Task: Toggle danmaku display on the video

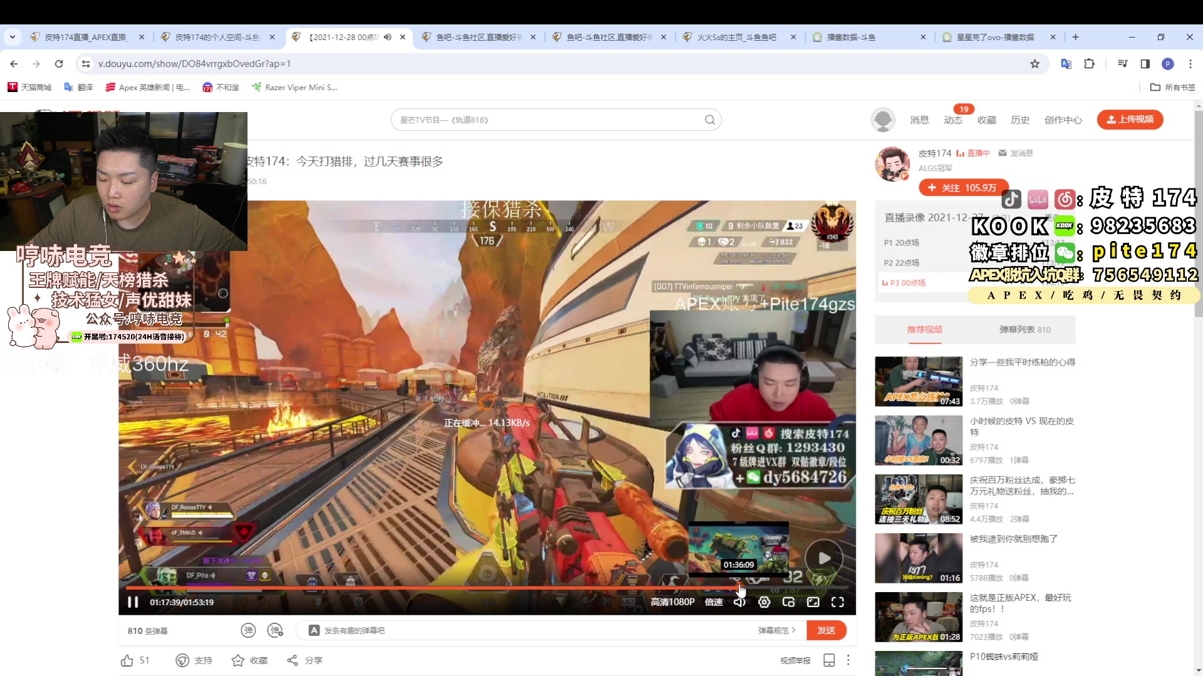Action: (248, 630)
